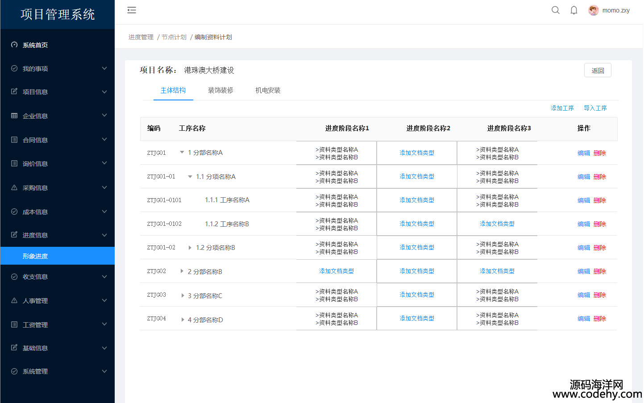Click 进度阶段名称1 column header
The width and height of the screenshot is (644, 403).
(x=347, y=128)
